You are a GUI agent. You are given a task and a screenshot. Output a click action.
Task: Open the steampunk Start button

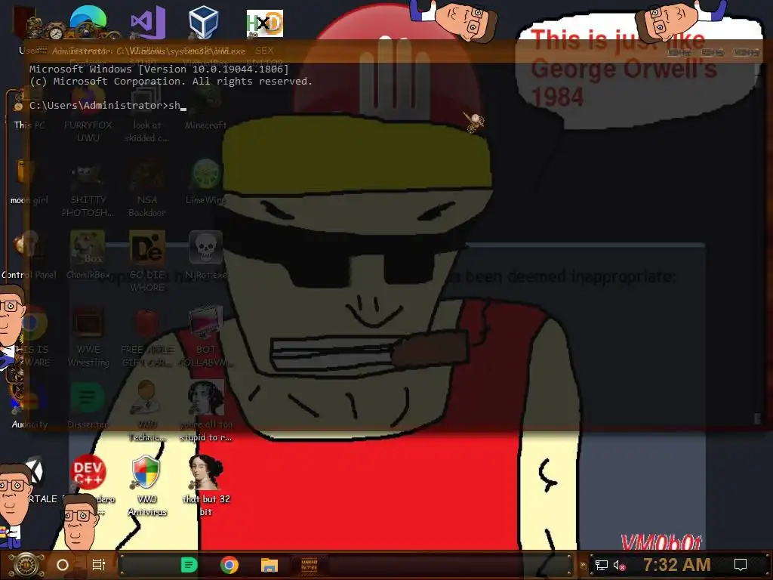[26, 565]
